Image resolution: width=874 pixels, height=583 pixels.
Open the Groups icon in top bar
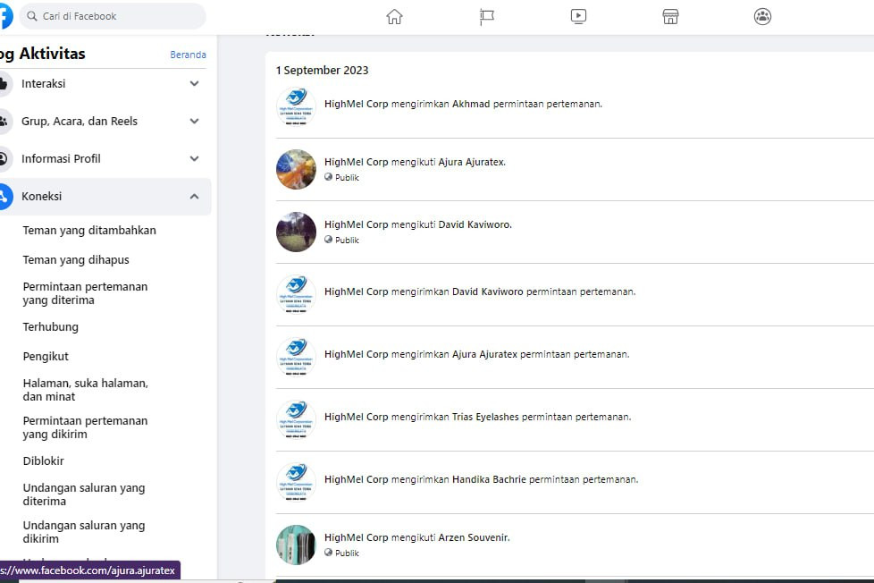pos(762,17)
